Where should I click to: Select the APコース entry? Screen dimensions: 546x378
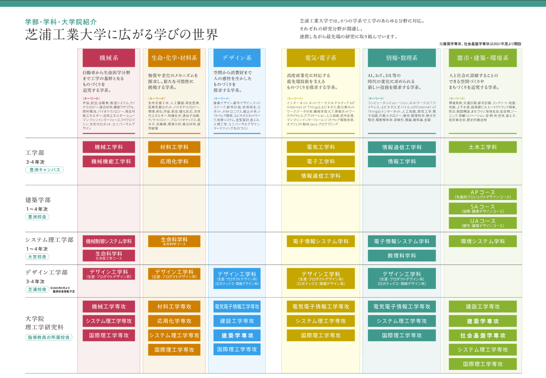click(x=482, y=194)
